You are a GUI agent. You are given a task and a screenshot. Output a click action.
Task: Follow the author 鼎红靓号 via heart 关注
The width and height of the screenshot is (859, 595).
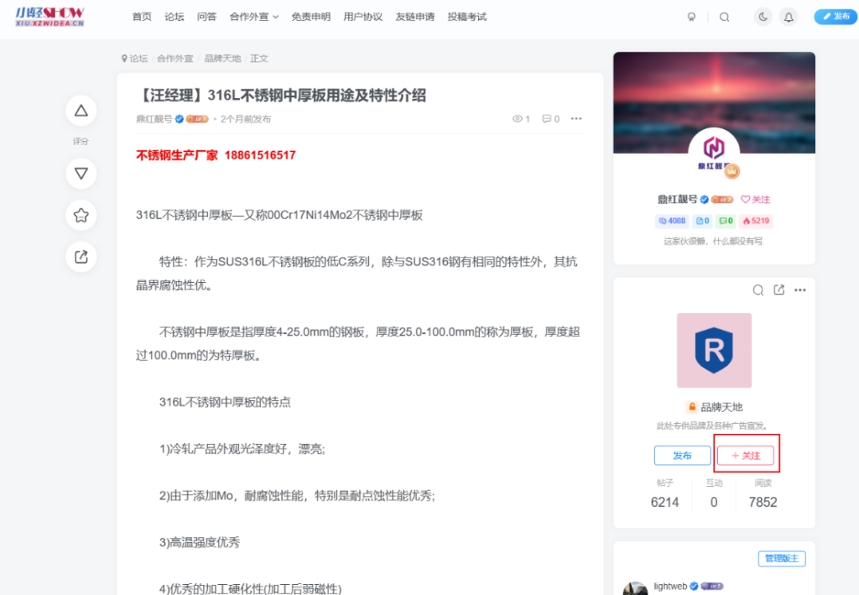pos(755,200)
